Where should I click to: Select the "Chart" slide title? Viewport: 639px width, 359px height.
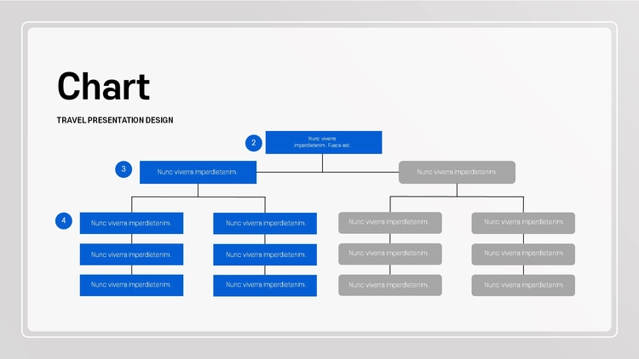point(103,86)
